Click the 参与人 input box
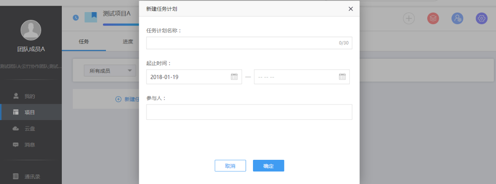 [249, 112]
